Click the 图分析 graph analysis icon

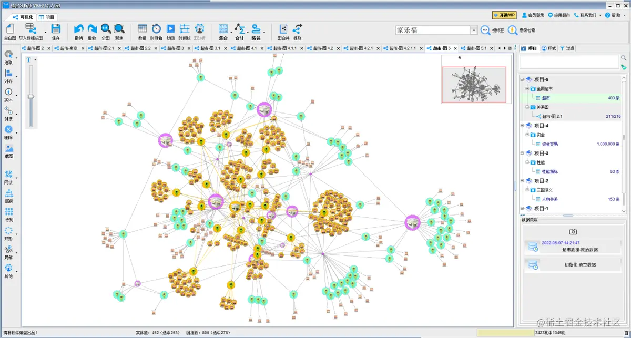199,29
